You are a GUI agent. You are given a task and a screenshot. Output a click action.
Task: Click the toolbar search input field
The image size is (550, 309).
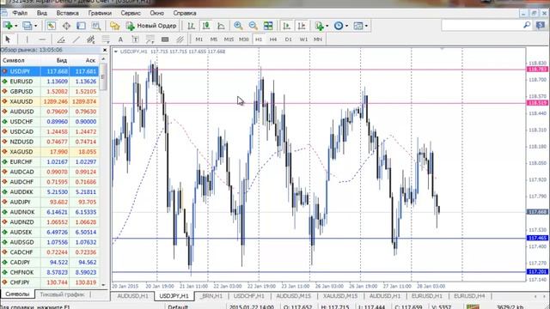482,25
